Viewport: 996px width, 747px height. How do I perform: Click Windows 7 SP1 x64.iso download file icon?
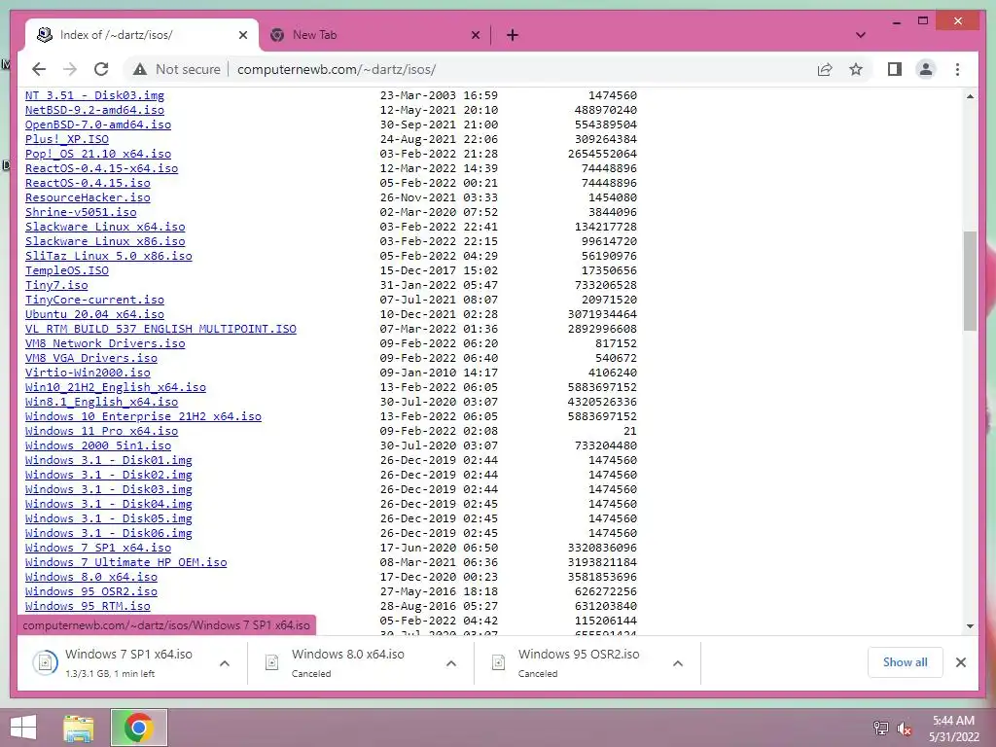(45, 663)
